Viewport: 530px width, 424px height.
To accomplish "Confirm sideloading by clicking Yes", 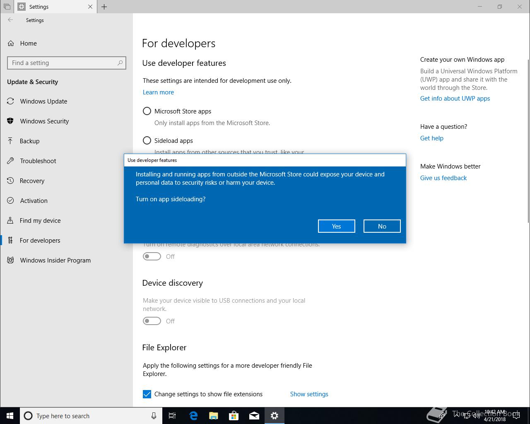I will (x=336, y=226).
